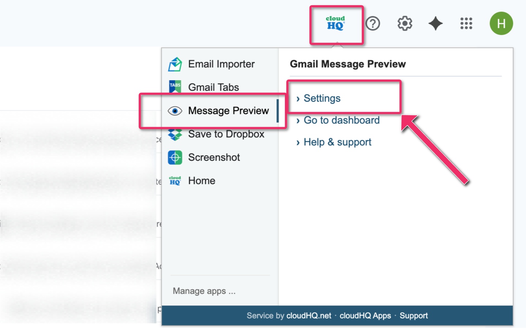The image size is (526, 330).
Task: Click the Gmail Tabs icon
Action: point(175,87)
